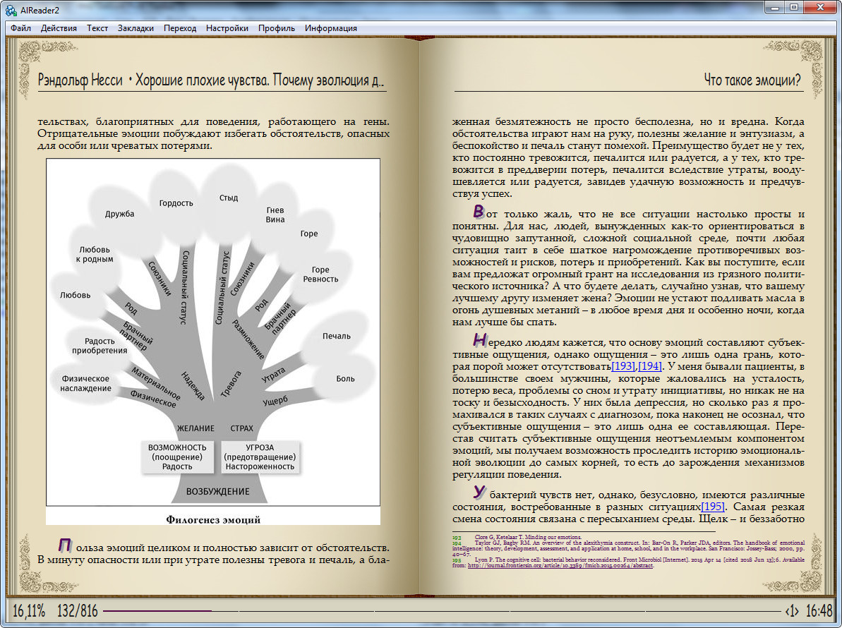The image size is (842, 628).
Task: Open the Информация menu
Action: 331,28
